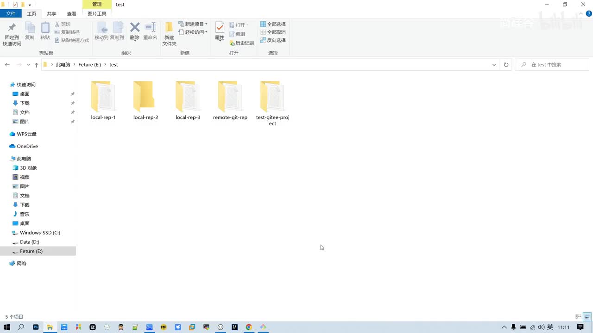Go up one folder level
This screenshot has height=333, width=593.
(36, 65)
